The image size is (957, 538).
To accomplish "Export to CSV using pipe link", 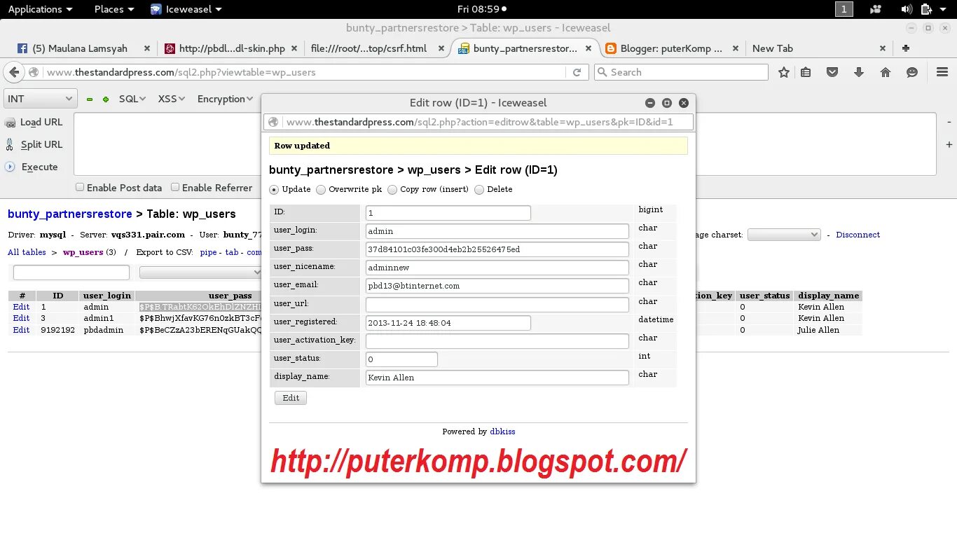I will pyautogui.click(x=208, y=252).
